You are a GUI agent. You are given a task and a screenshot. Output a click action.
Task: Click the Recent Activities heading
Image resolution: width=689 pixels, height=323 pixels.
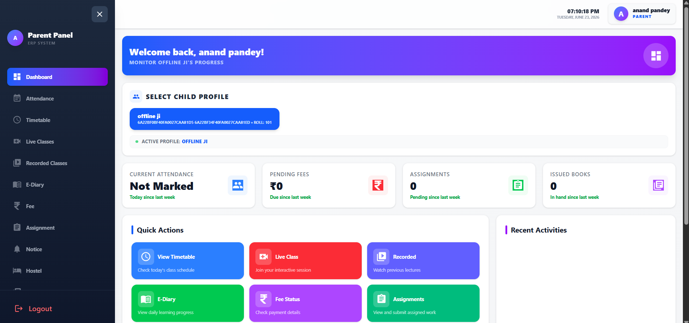[x=538, y=230]
